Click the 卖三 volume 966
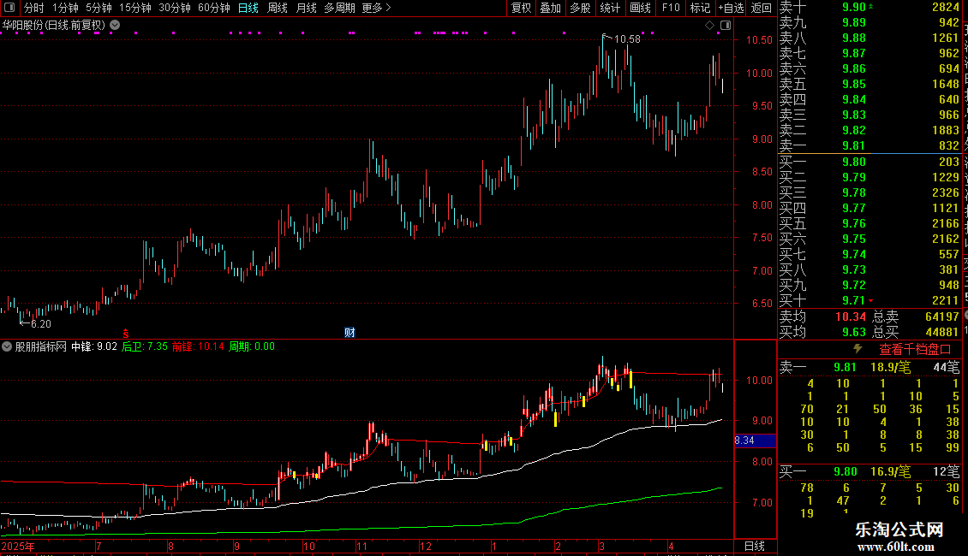Image resolution: width=968 pixels, height=556 pixels. (949, 115)
